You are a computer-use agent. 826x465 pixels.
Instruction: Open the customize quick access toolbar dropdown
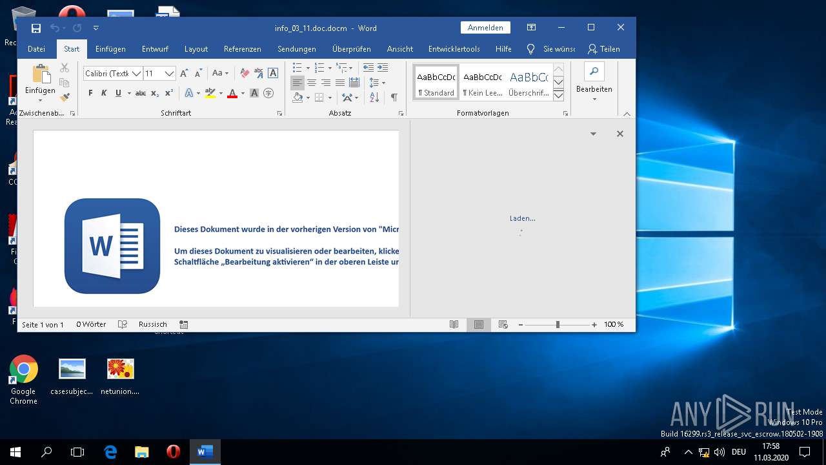[96, 28]
